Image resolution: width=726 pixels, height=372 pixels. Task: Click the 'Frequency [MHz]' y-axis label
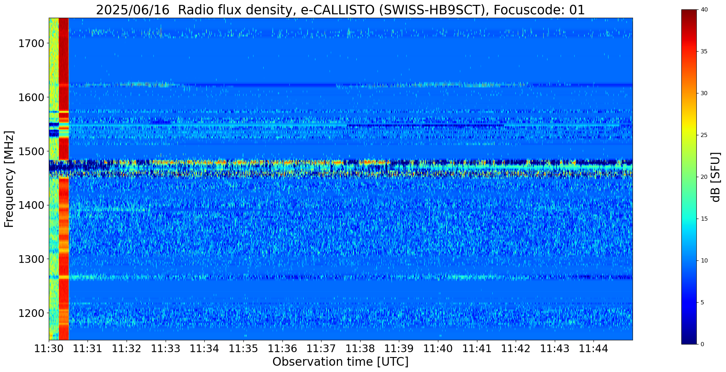pos(9,179)
